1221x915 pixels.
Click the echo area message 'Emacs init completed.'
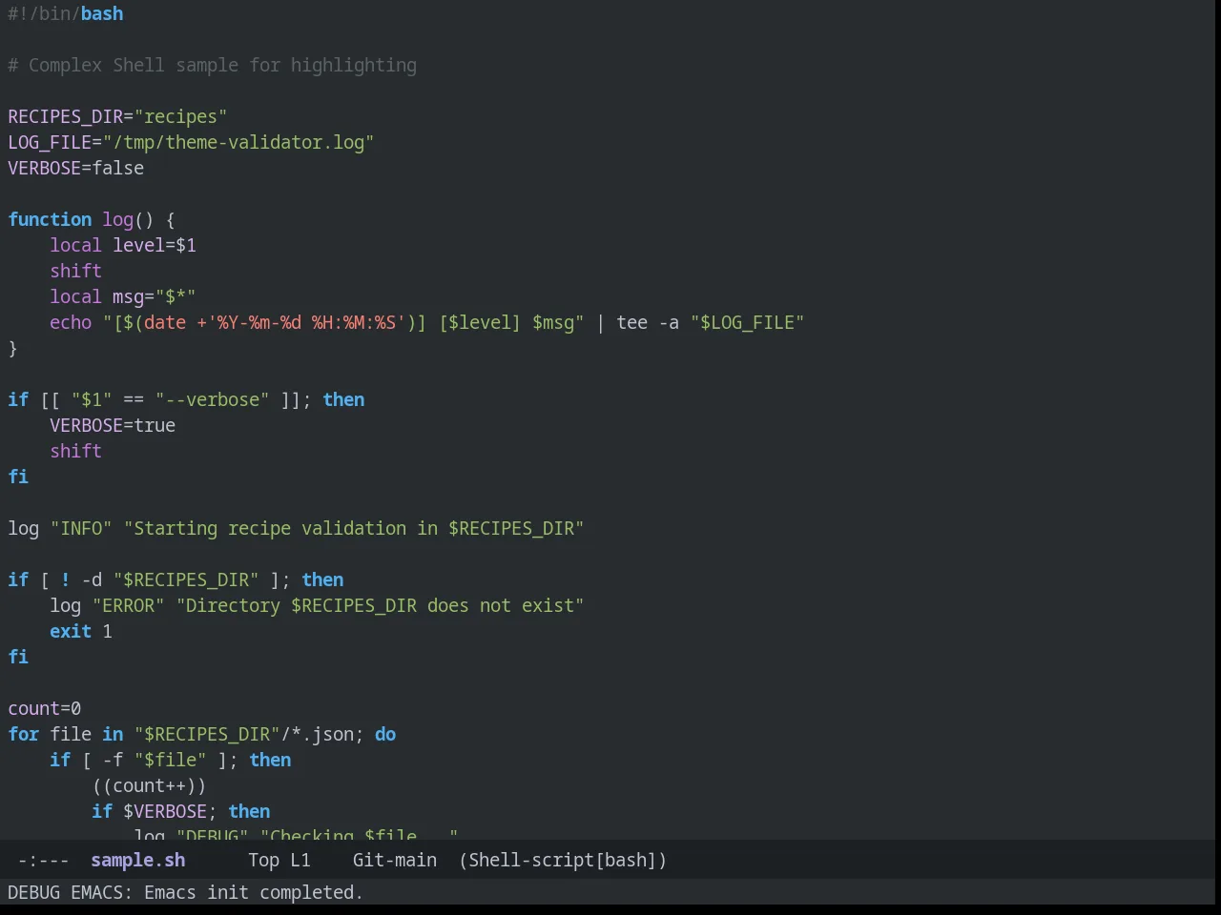pyautogui.click(x=254, y=892)
